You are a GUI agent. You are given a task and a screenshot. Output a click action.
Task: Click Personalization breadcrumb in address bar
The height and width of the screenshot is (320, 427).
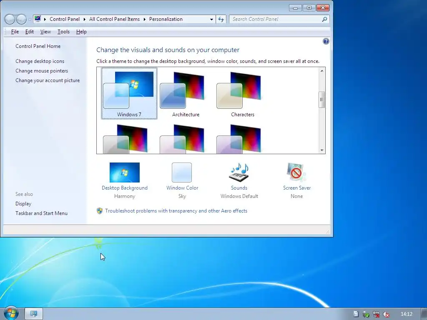[x=166, y=19]
